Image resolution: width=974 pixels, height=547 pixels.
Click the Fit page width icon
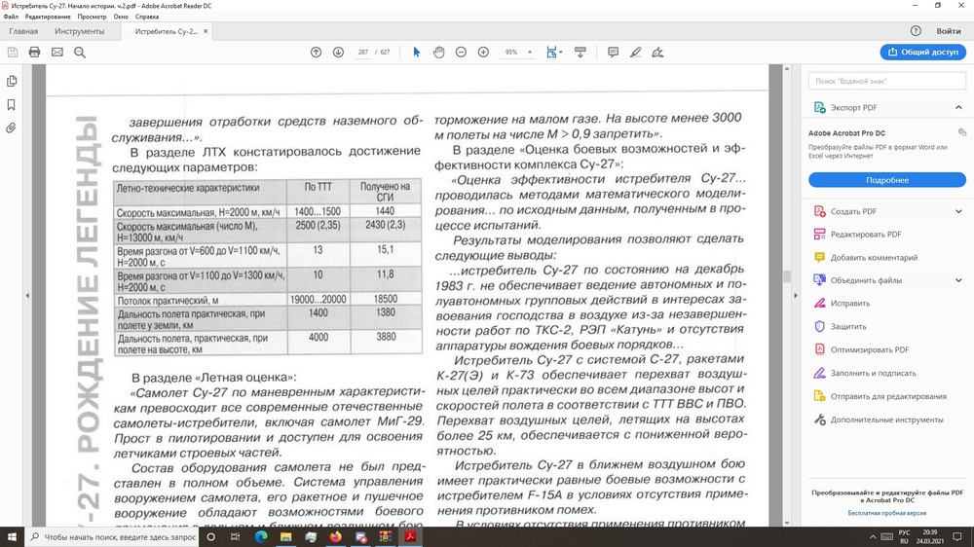[551, 53]
